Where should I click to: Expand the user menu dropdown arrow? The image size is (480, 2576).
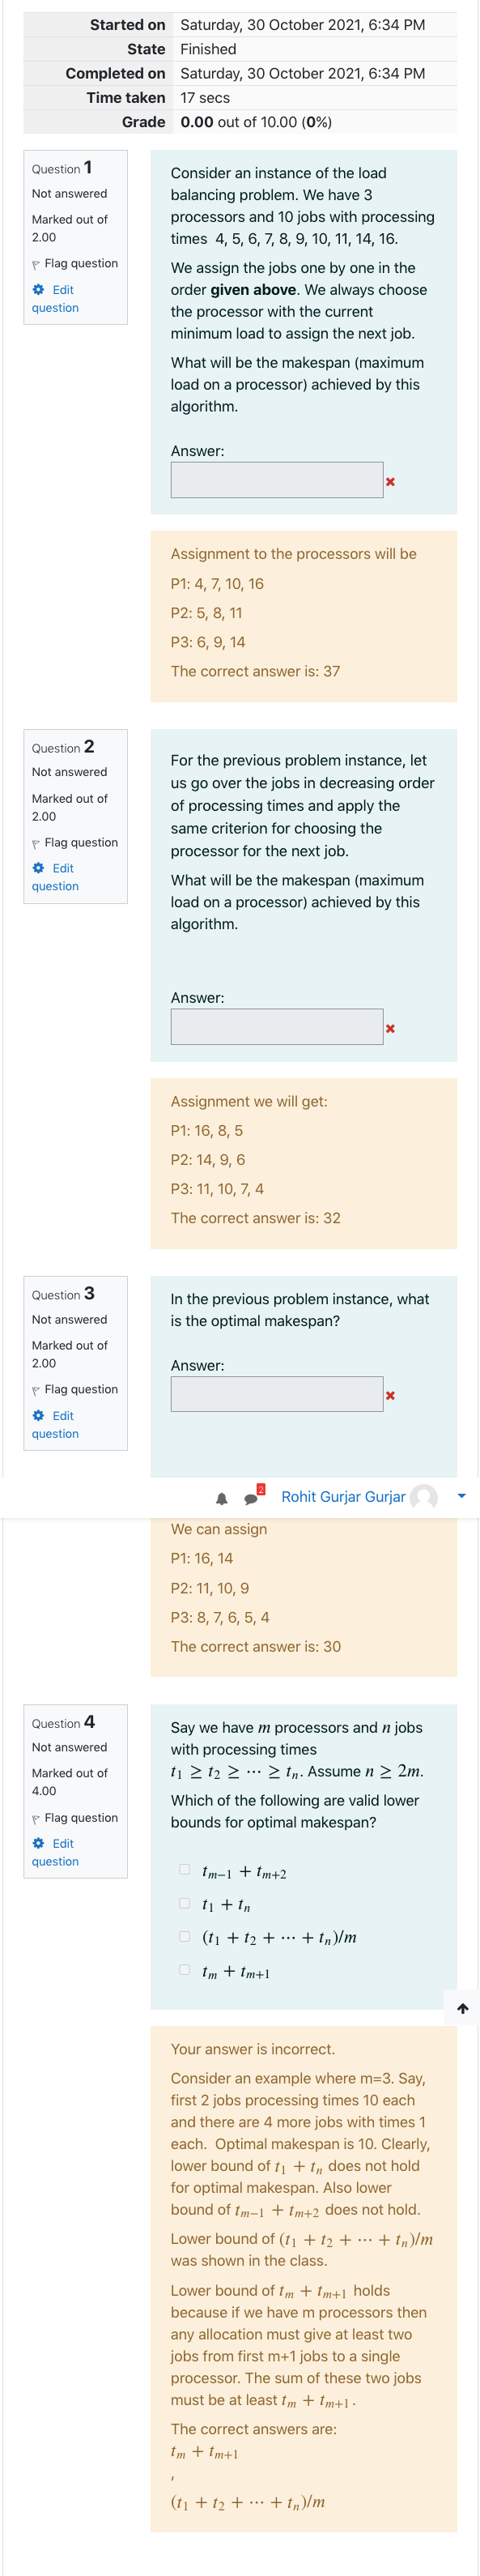click(461, 1496)
